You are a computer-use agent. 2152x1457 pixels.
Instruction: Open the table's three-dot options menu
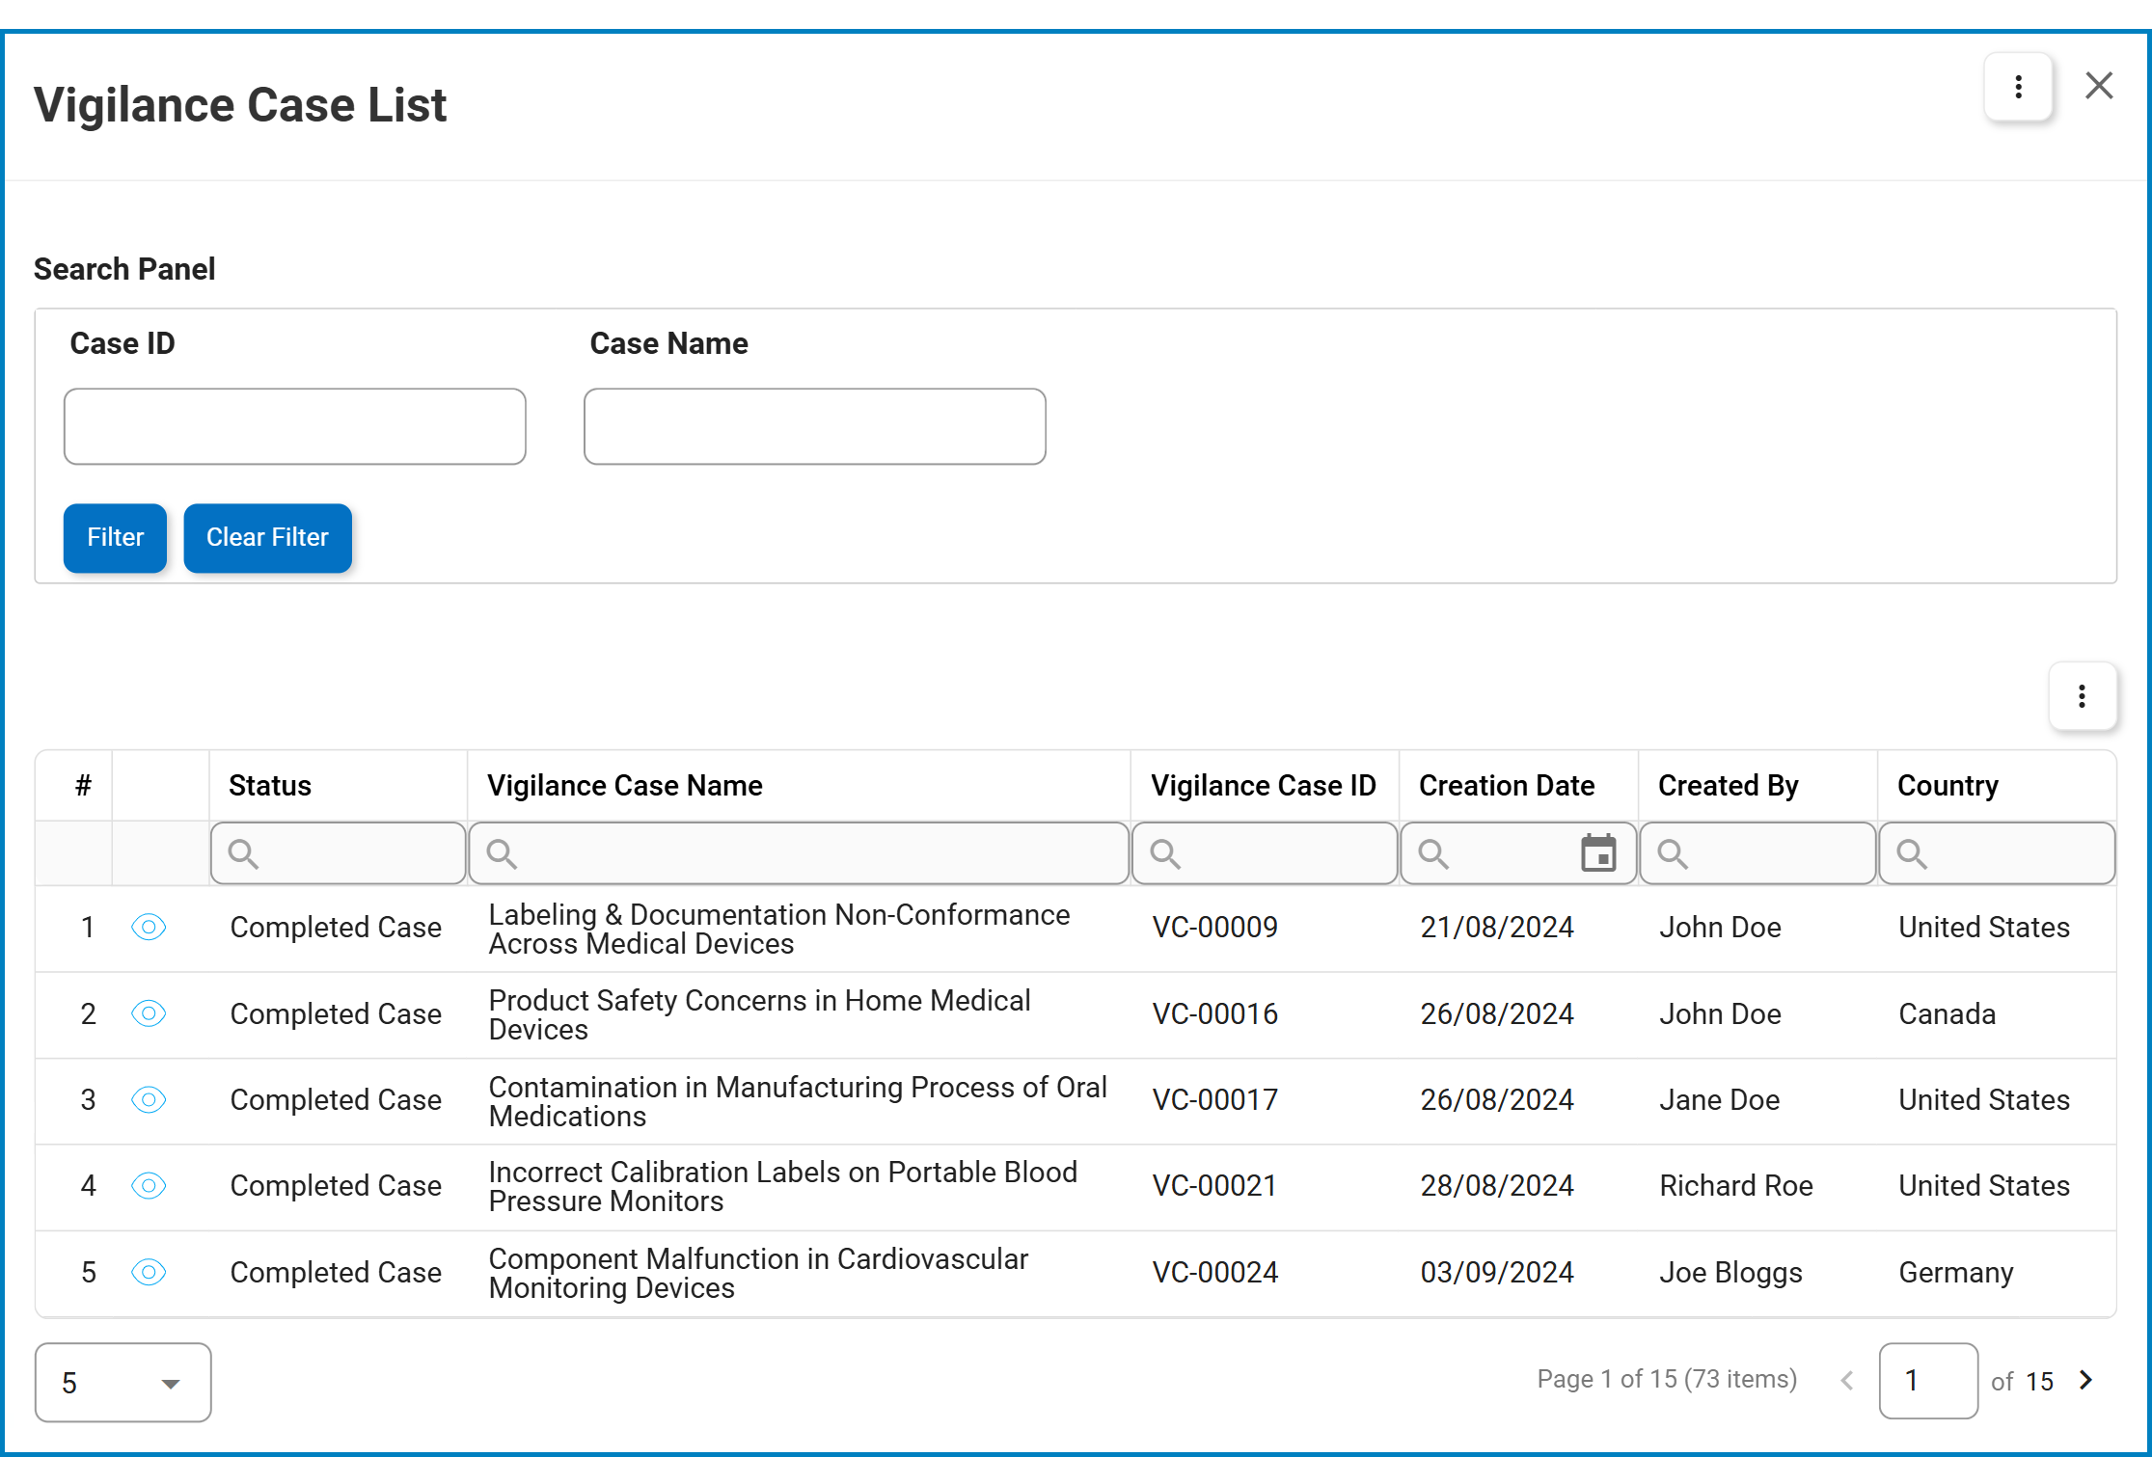click(2082, 696)
